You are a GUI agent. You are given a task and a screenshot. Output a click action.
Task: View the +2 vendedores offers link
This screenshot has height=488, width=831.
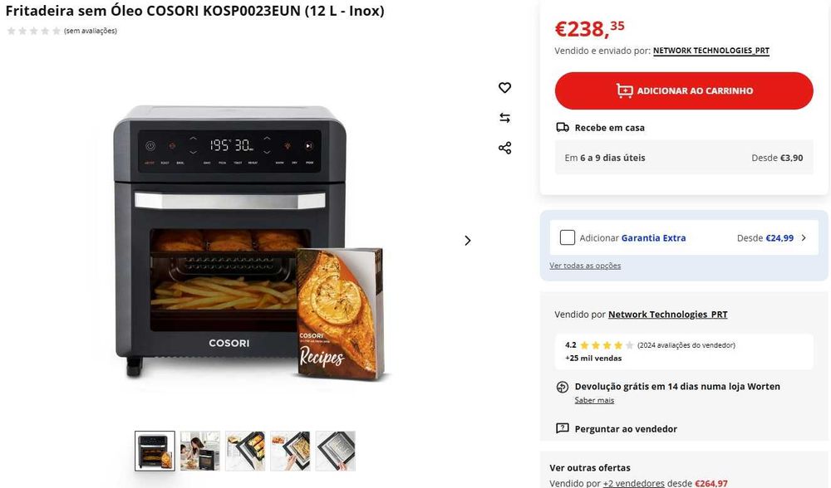[x=633, y=483]
